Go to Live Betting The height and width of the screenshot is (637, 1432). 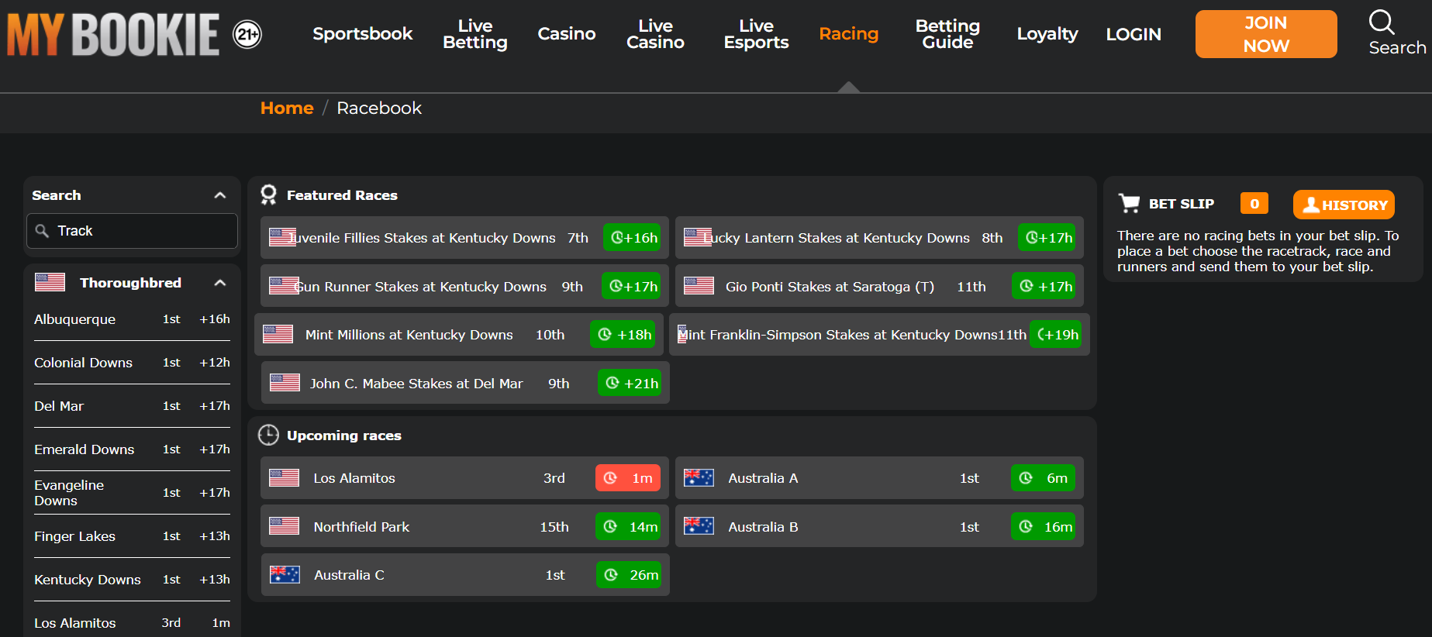coord(475,34)
